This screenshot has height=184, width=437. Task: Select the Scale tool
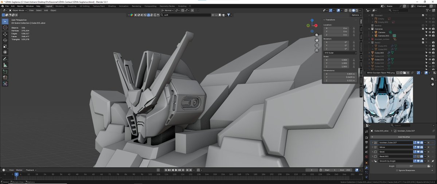(5, 46)
